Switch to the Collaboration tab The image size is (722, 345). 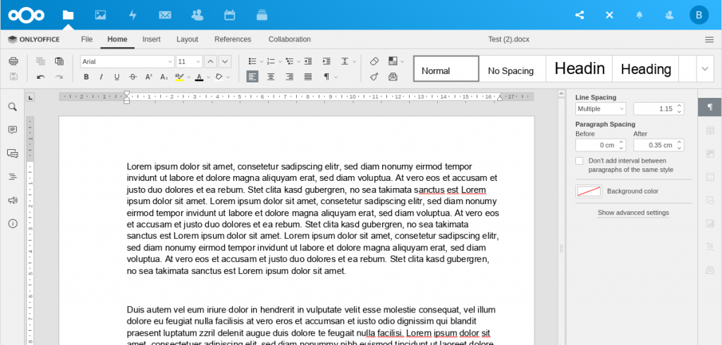coord(290,39)
